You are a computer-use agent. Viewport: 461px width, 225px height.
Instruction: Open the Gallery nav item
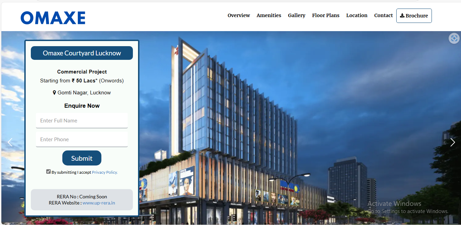click(297, 15)
